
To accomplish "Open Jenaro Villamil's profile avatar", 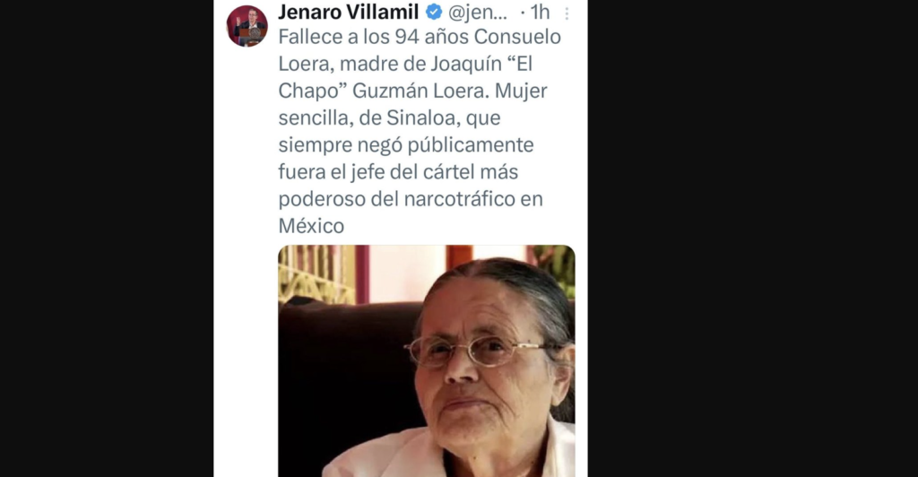I will tap(247, 26).
